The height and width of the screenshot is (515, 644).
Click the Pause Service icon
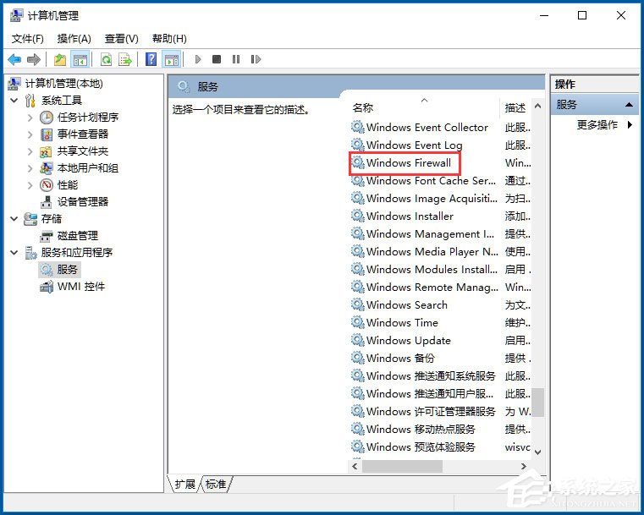tap(236, 59)
